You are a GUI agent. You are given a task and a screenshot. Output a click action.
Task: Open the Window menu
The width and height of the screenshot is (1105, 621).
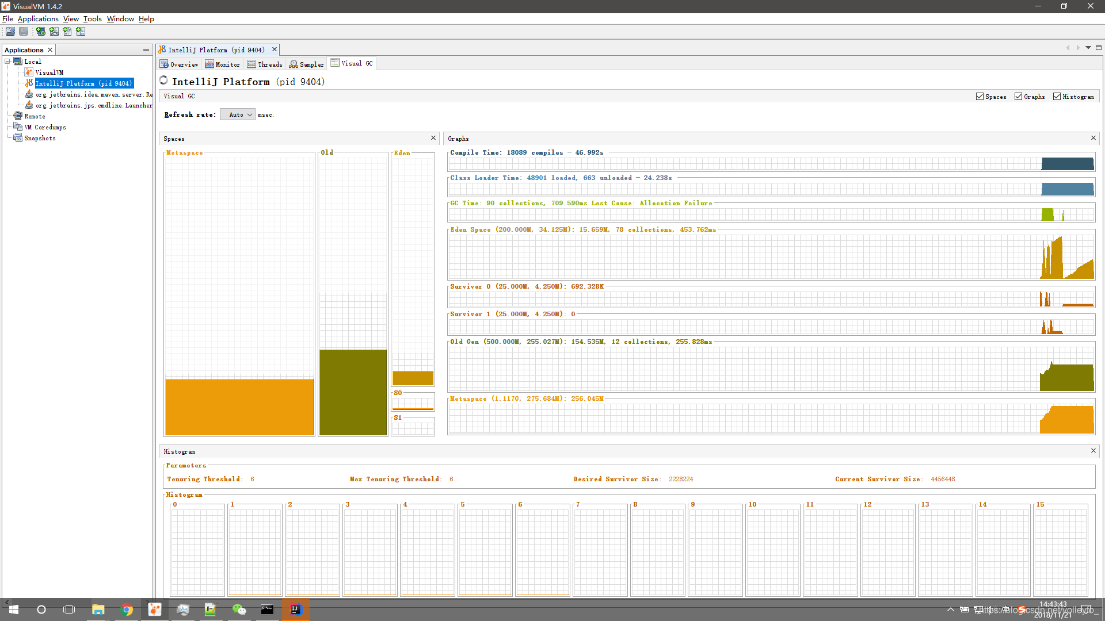pos(120,18)
